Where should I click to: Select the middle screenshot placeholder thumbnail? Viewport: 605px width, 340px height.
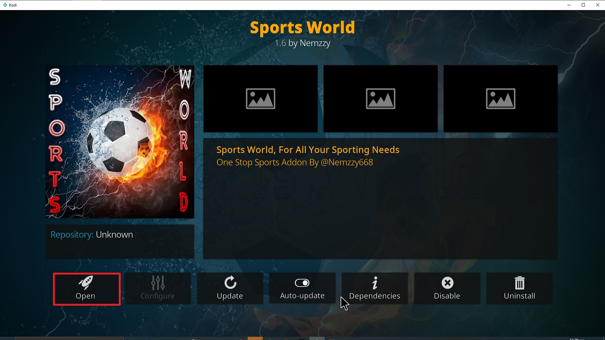click(x=381, y=99)
